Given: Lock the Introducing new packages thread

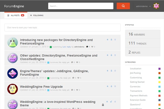Looking at the screenshot, I should pos(111,40).
